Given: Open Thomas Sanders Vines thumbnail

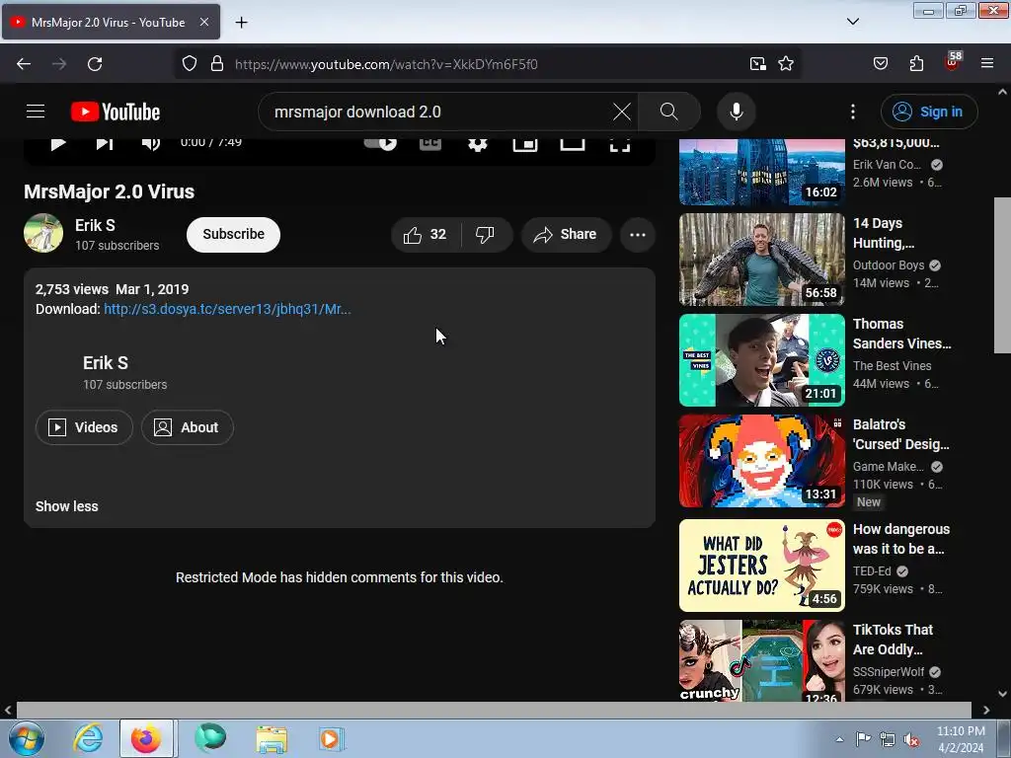Looking at the screenshot, I should 762,360.
